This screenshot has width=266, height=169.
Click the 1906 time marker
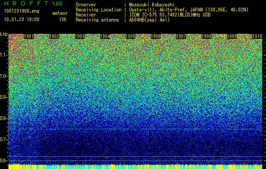(x=156, y=36)
